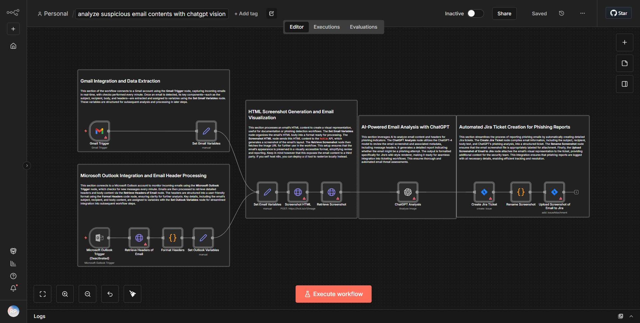Open the Format Headers code node
The width and height of the screenshot is (640, 323).
[172, 238]
